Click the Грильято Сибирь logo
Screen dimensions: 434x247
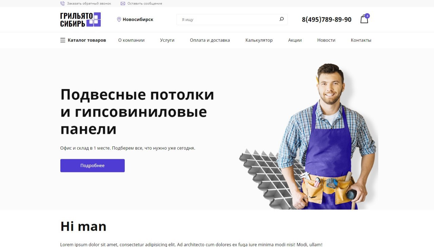[81, 20]
